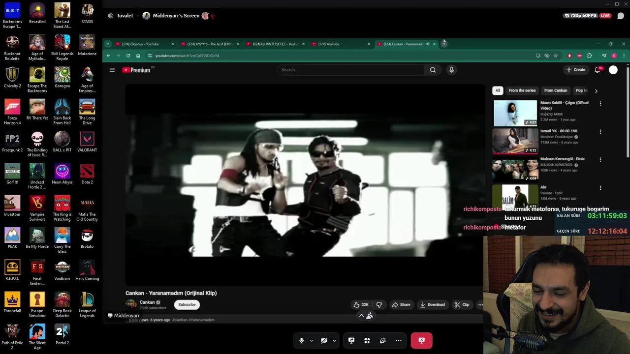630x354 pixels.
Task: Click the YouTube search input field
Action: tap(350, 70)
